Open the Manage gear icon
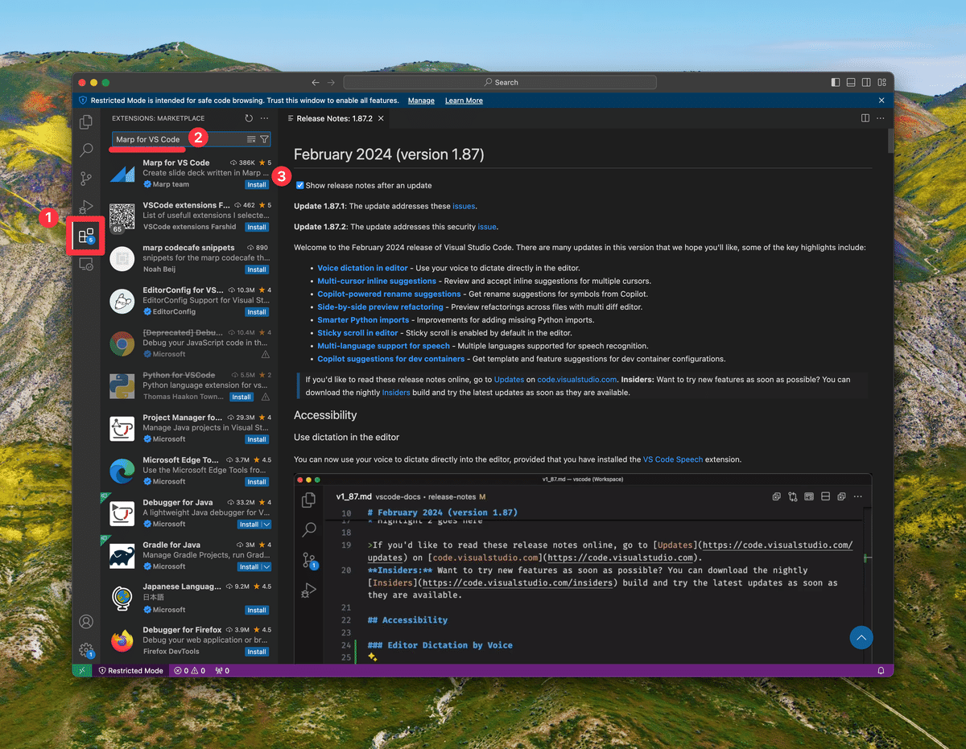 point(86,650)
